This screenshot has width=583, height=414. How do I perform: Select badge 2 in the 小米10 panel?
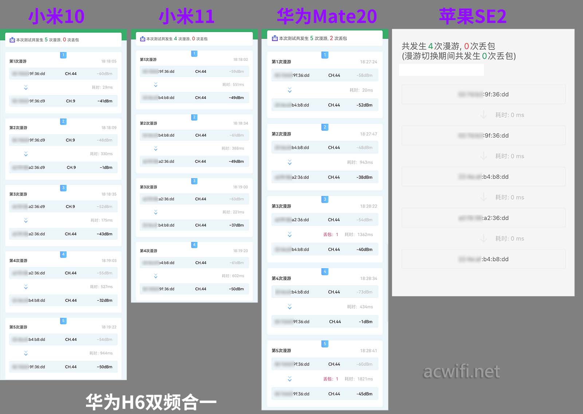(x=63, y=121)
